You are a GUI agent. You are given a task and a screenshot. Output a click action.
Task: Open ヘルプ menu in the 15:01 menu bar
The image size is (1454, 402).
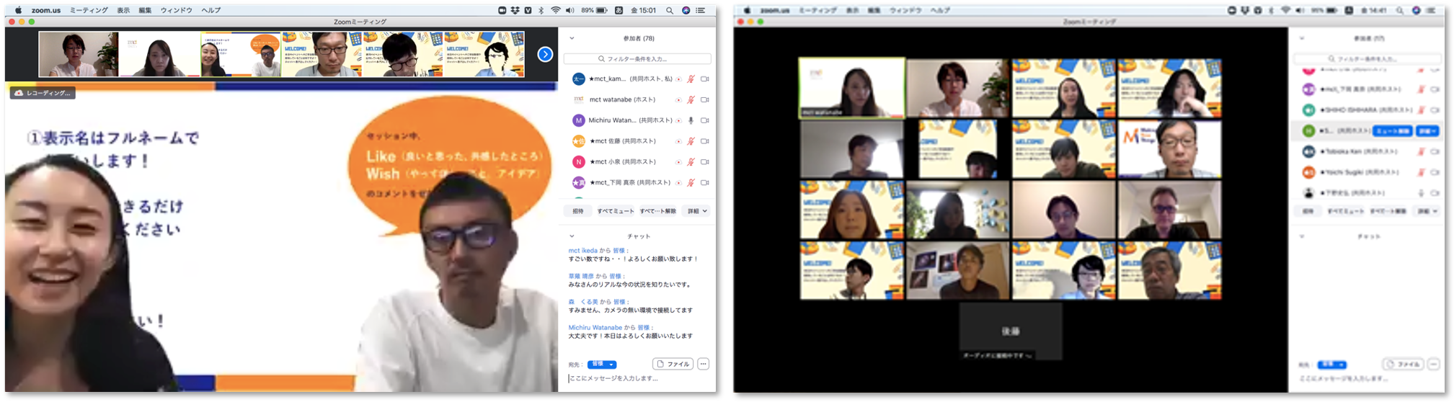coord(211,11)
